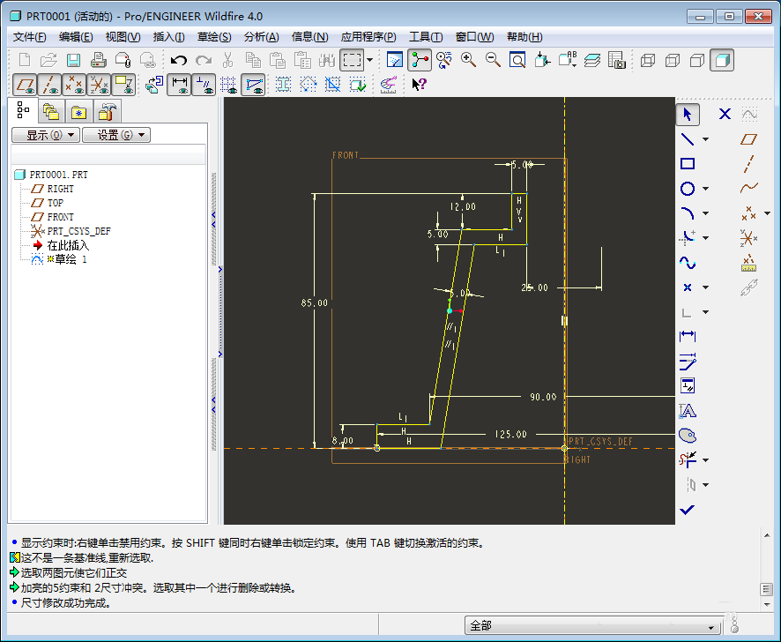This screenshot has height=642, width=781.
Task: Select the Arc sketch tool
Action: tap(688, 213)
